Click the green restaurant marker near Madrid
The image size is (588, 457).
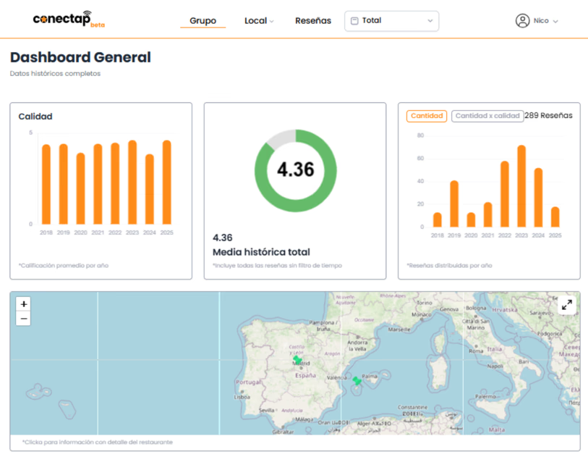[297, 359]
